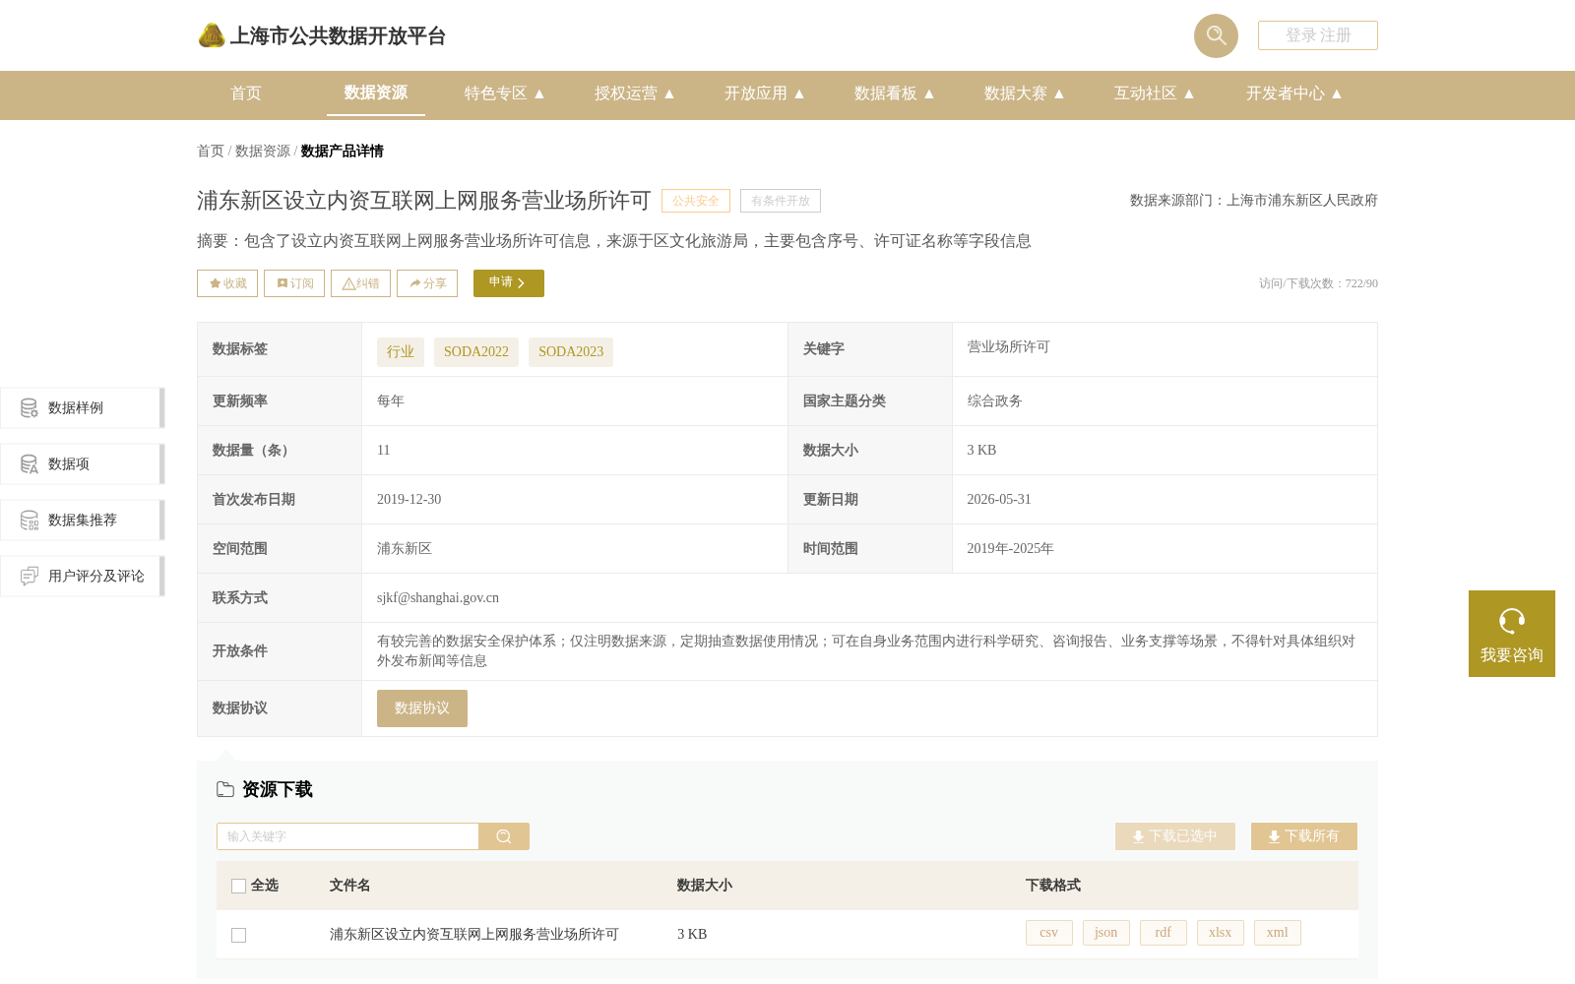
Task: Click the 我要咨询 headset widget
Action: [1512, 634]
